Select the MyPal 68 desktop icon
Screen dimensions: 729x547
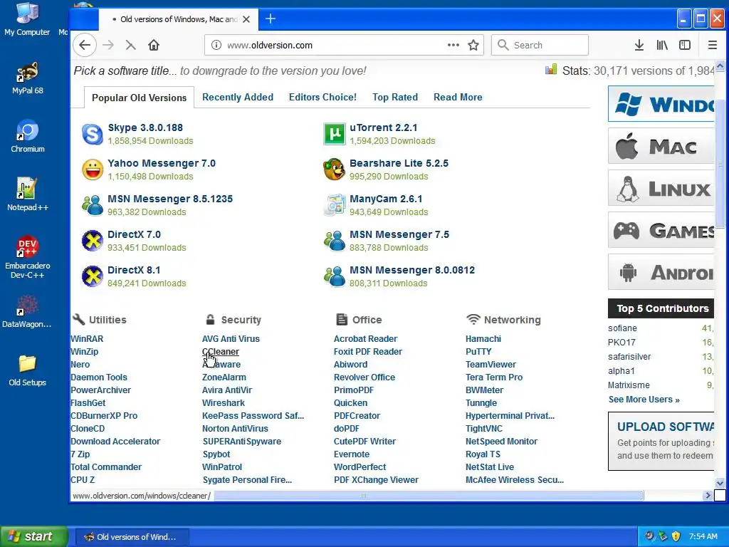pos(28,78)
